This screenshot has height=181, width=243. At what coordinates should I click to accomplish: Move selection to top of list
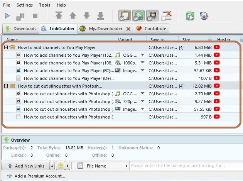[x=59, y=16]
